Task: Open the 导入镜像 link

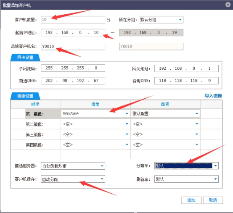Action: pyautogui.click(x=213, y=96)
